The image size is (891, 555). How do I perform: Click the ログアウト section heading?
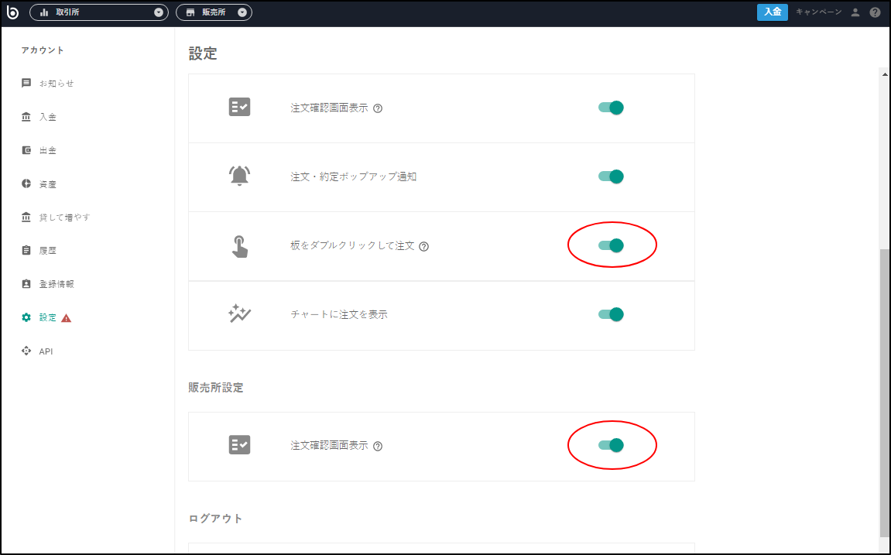click(215, 519)
